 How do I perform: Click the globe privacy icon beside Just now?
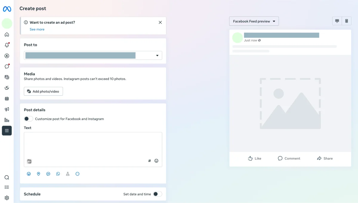point(259,40)
